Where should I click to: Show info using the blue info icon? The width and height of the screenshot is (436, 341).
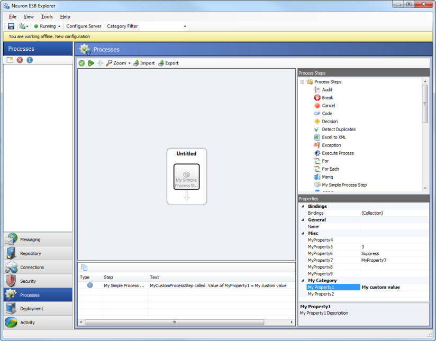[30, 60]
